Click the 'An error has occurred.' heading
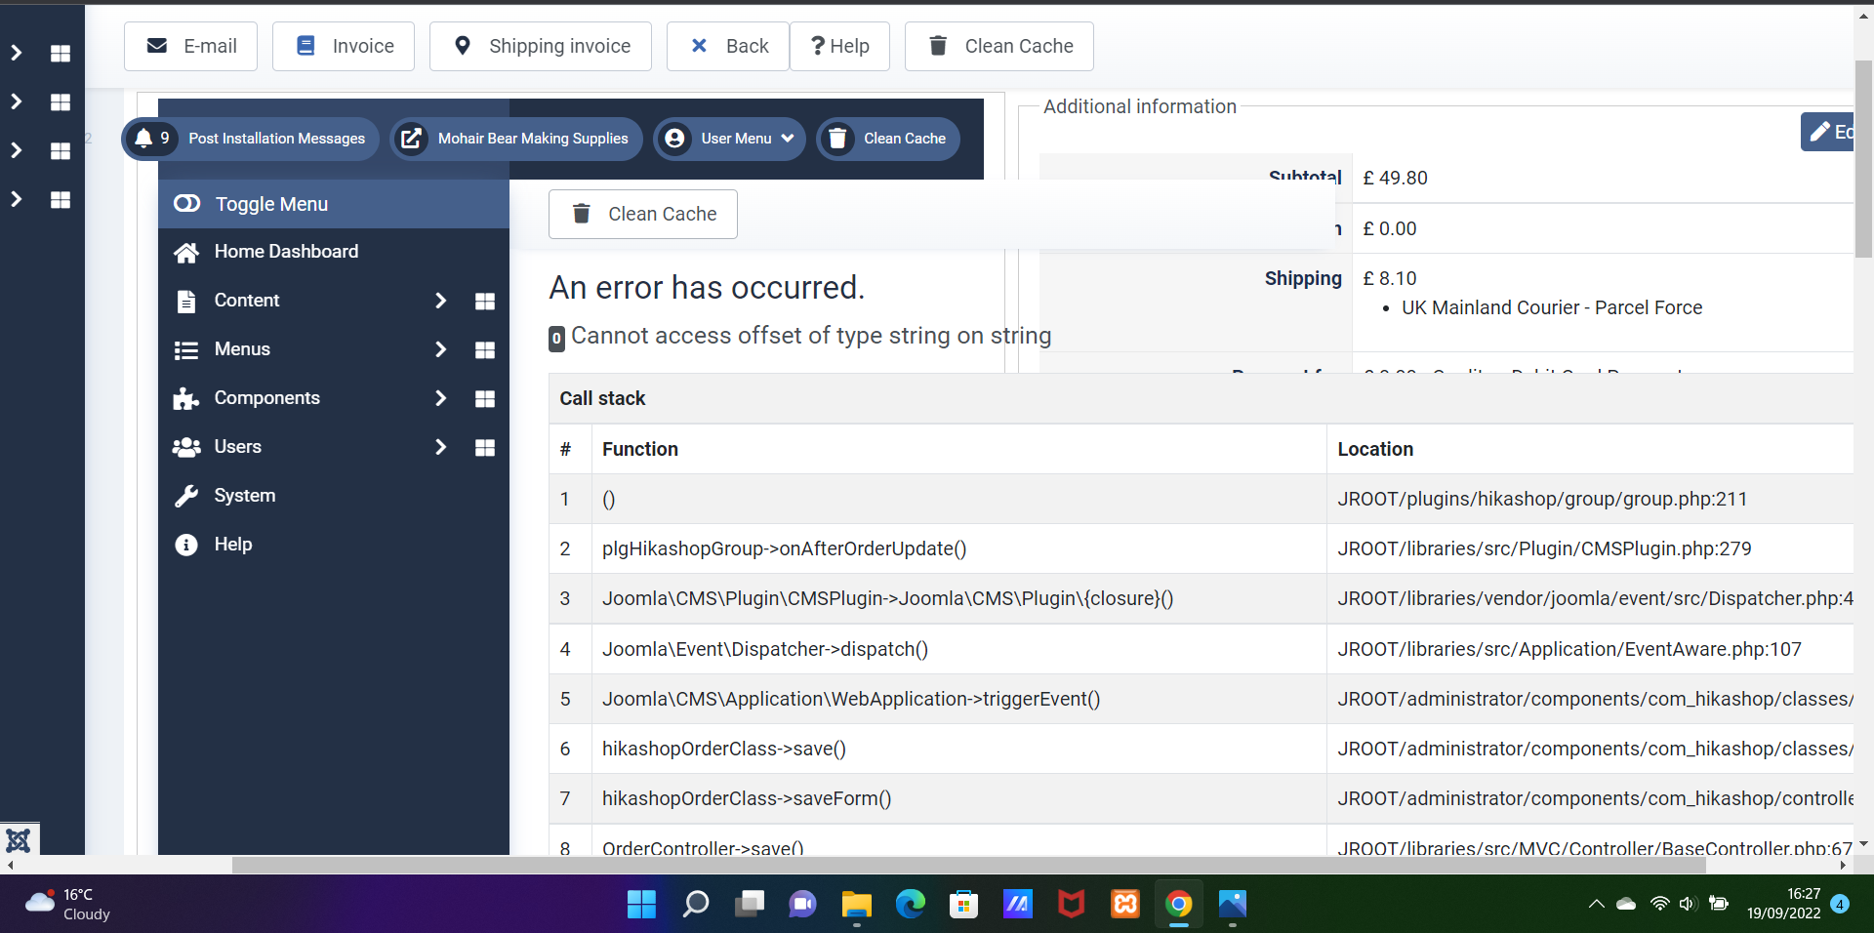 (707, 288)
